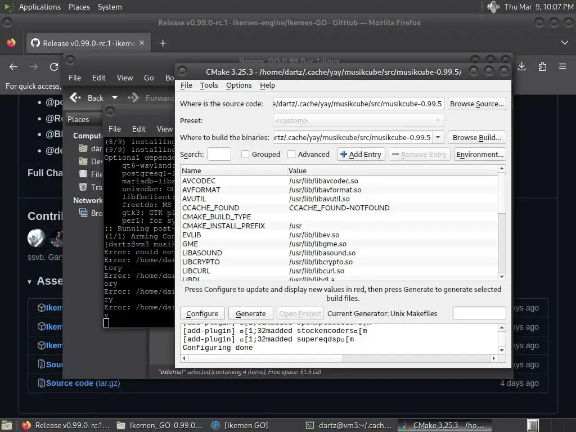Click the Browse Source button
The width and height of the screenshot is (576, 432).
click(x=477, y=103)
